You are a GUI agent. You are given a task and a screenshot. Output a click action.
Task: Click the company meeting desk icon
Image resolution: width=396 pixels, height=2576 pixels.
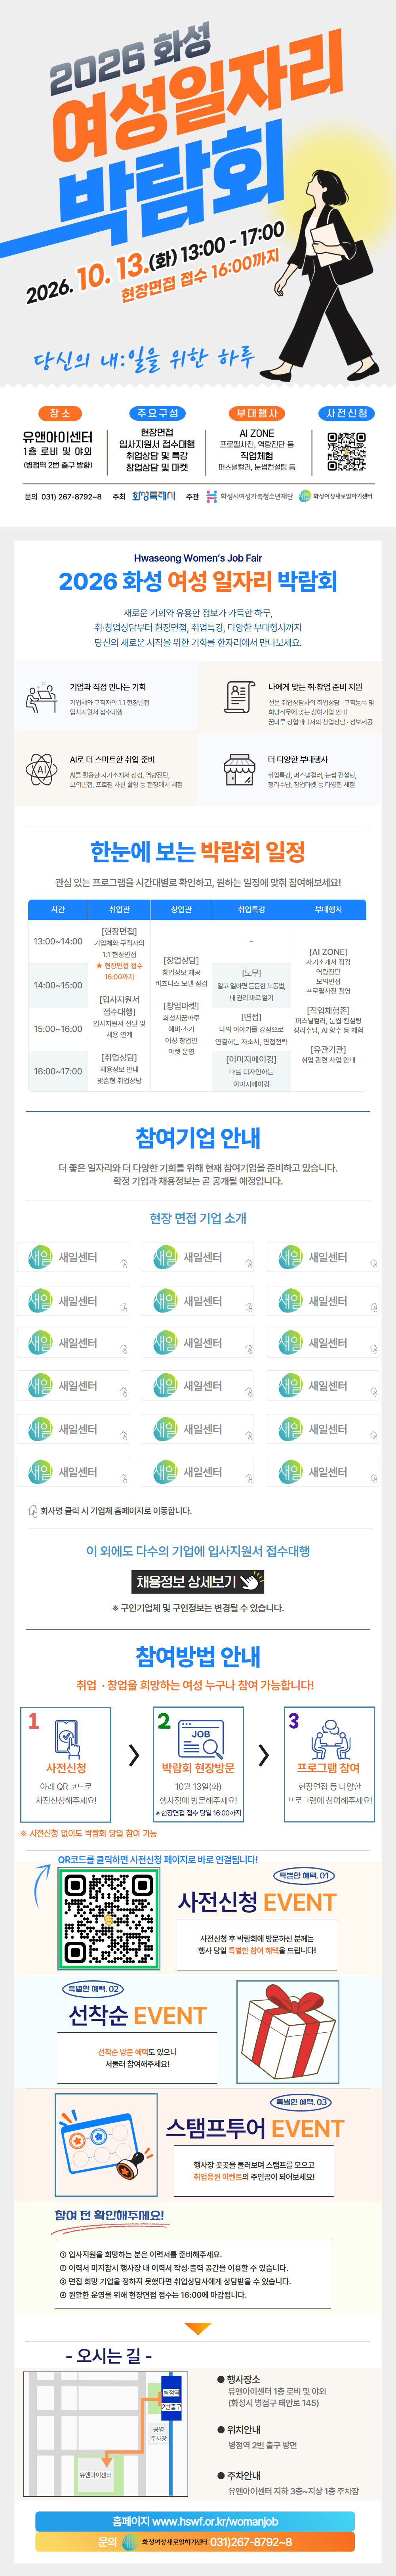click(x=41, y=697)
